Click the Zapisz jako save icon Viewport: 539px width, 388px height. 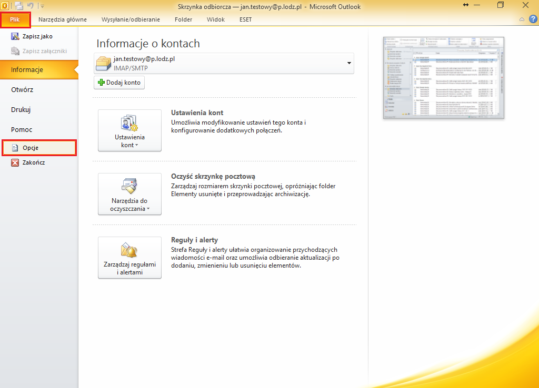pyautogui.click(x=15, y=36)
